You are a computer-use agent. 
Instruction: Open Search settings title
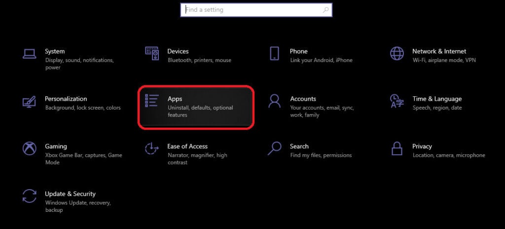(299, 146)
